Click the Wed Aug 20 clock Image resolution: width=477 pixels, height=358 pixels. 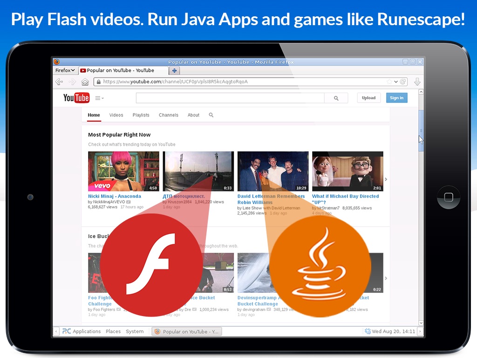click(393, 331)
